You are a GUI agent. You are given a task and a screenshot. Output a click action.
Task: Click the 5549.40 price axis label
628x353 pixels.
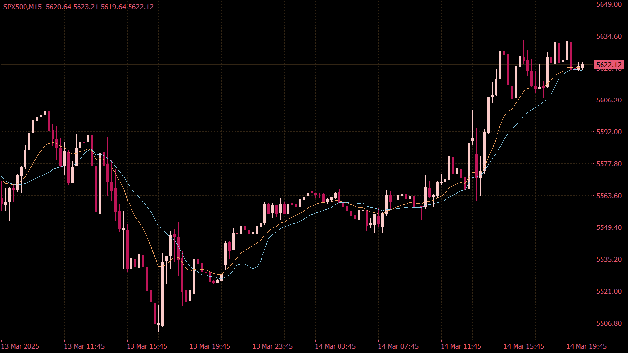tap(609, 227)
